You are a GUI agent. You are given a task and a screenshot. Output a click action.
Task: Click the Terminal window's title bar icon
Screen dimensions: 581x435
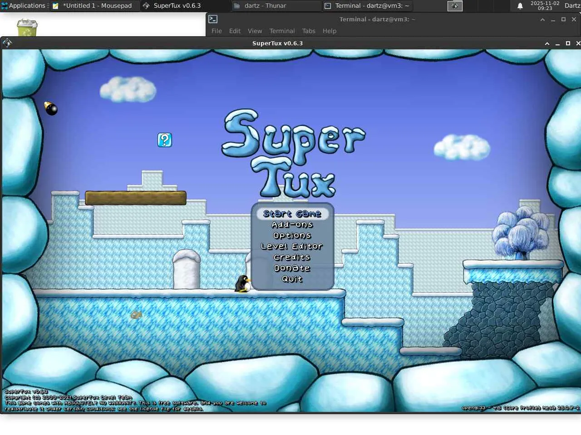pyautogui.click(x=213, y=19)
